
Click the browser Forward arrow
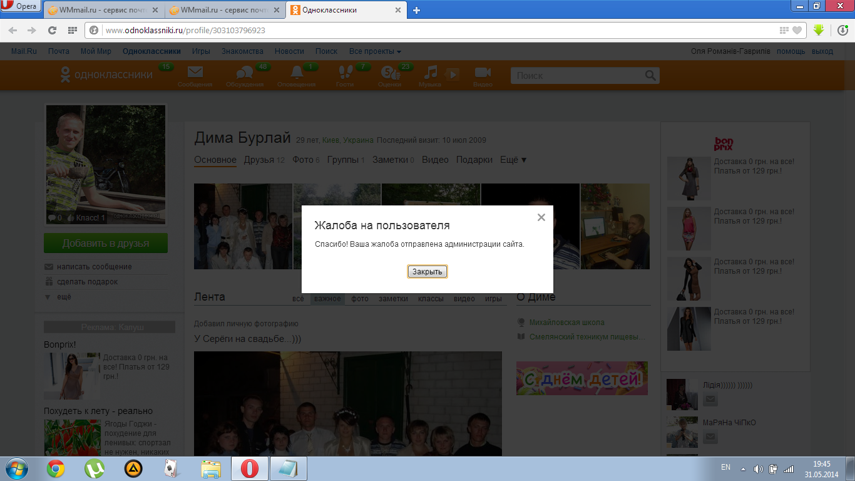point(32,30)
